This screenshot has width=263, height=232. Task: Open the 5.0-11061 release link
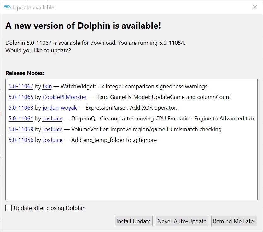click(x=21, y=119)
